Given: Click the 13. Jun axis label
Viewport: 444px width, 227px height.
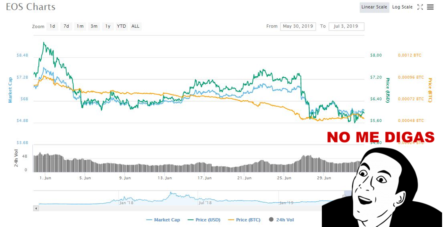Looking at the screenshot, I should pyautogui.click(x=166, y=178).
